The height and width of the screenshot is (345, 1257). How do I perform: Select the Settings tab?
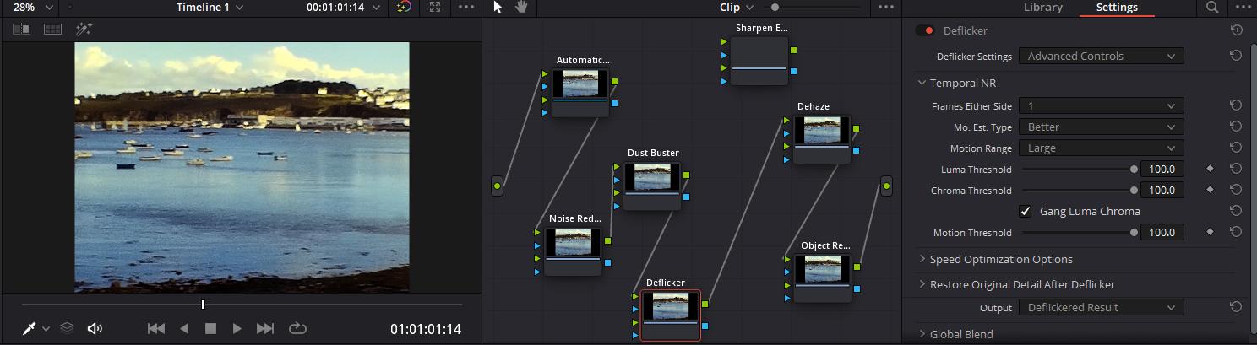click(x=1117, y=8)
